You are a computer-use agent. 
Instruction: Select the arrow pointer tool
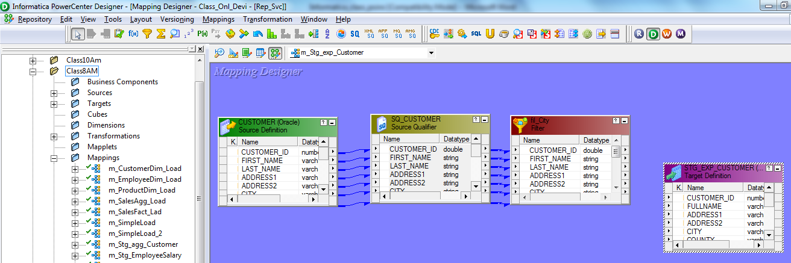tap(78, 34)
